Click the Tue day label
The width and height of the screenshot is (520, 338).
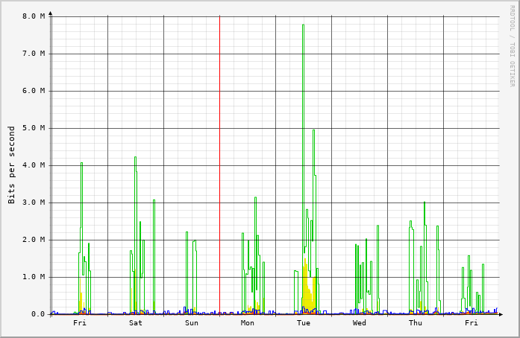coord(304,323)
